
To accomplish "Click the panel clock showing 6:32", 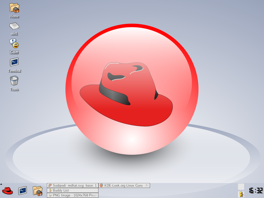I will coord(256,191).
